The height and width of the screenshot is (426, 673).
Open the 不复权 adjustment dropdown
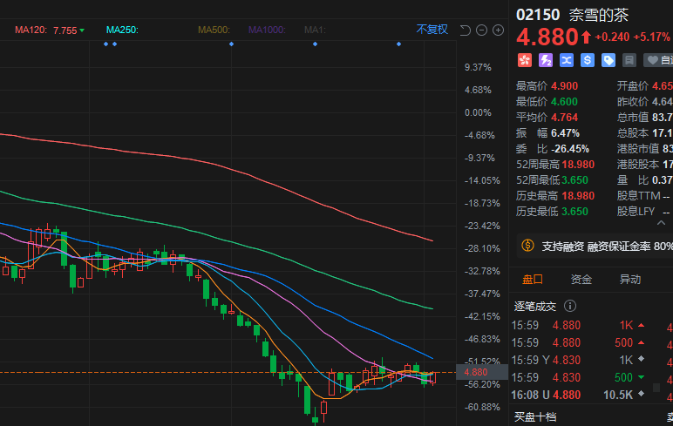click(432, 29)
